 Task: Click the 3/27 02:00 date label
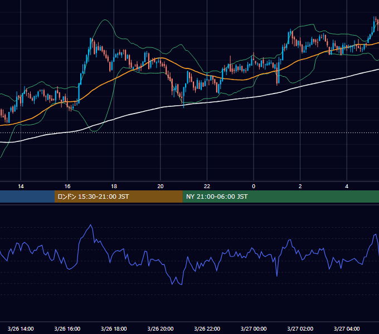(x=300, y=328)
